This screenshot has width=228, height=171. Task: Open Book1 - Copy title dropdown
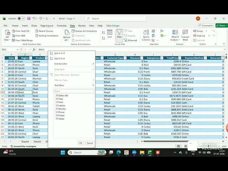(67, 19)
